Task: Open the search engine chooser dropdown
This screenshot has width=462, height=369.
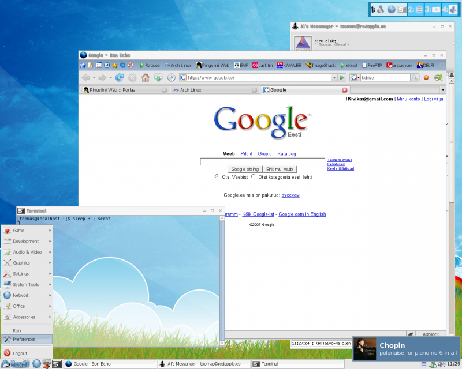Action: coord(355,77)
